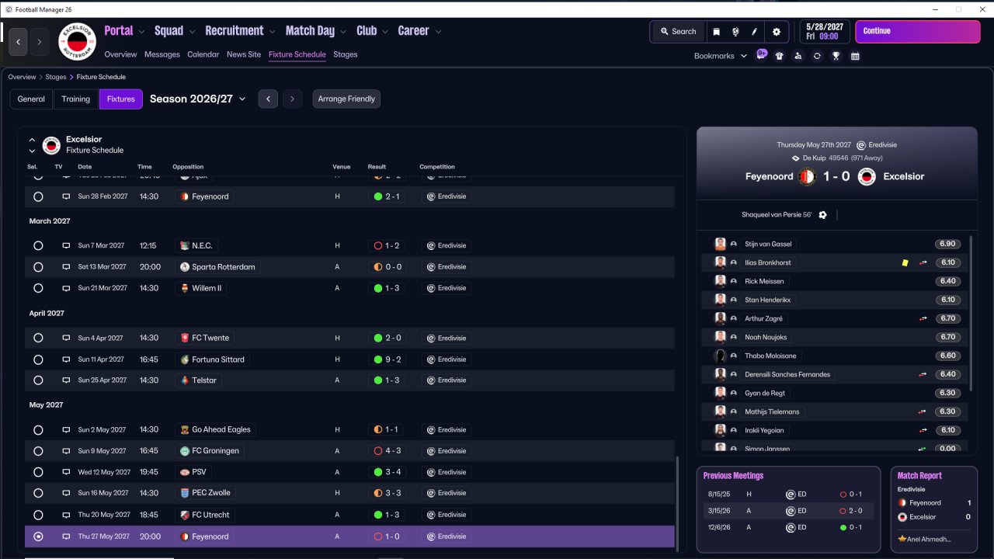Select the Fortuna Sittard fixture radio button
Viewport: 994px width, 559px height.
coord(38,359)
